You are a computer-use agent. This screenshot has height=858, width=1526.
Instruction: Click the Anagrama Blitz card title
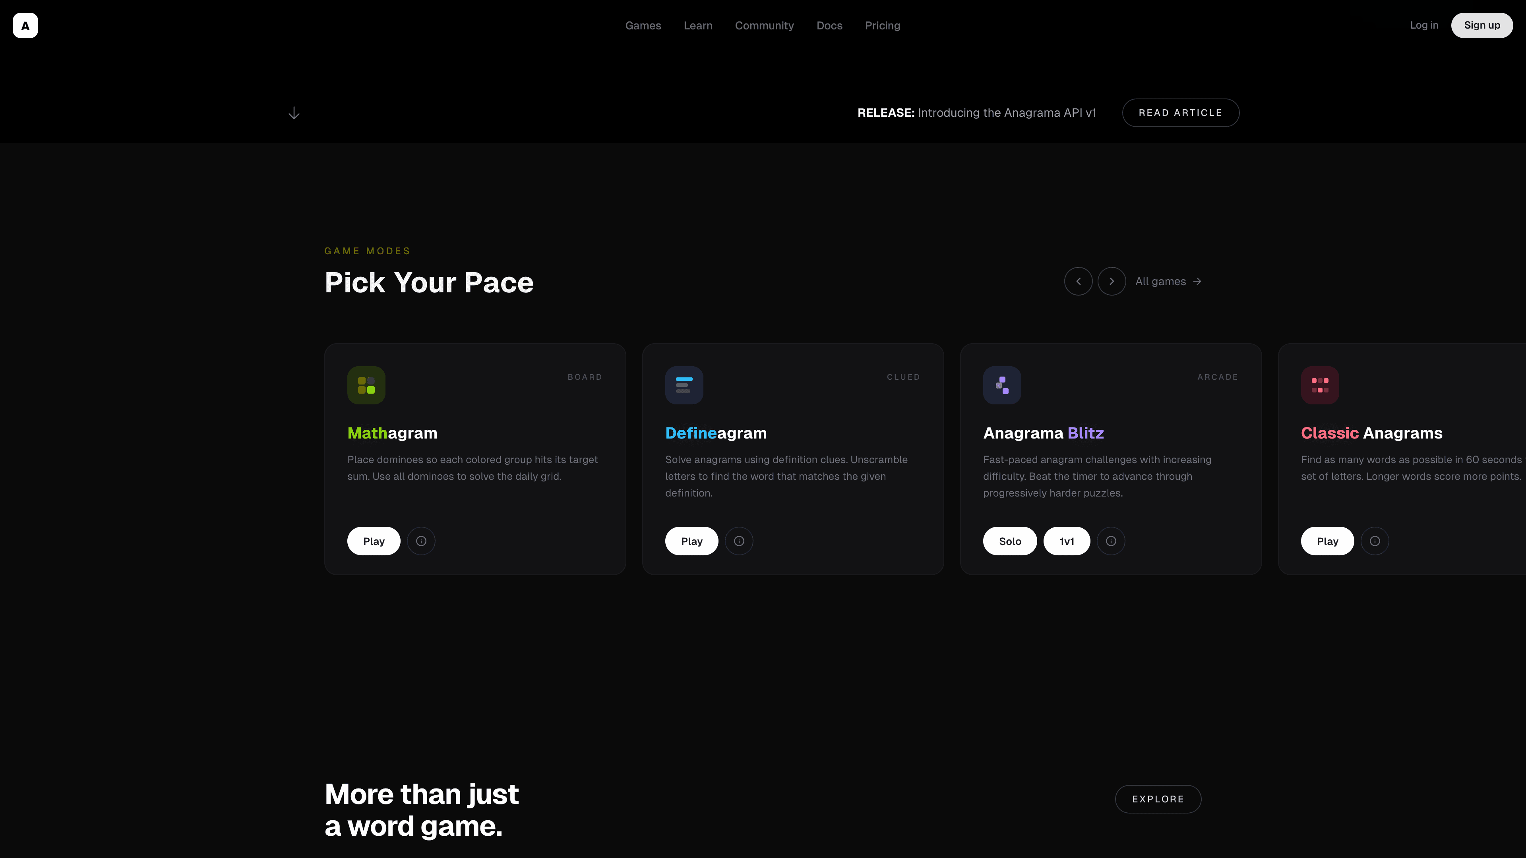(x=1043, y=433)
